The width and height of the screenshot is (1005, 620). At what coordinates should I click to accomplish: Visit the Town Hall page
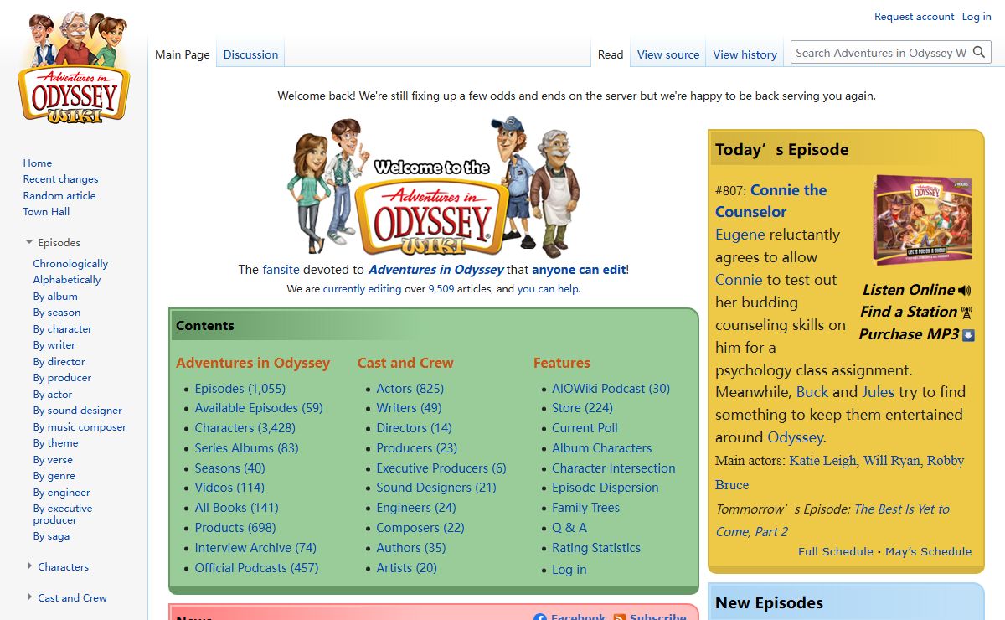pos(46,212)
